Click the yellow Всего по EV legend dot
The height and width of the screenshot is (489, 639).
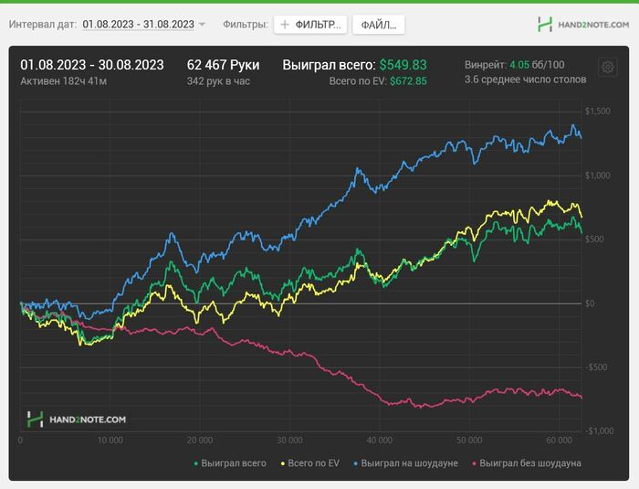[x=284, y=463]
